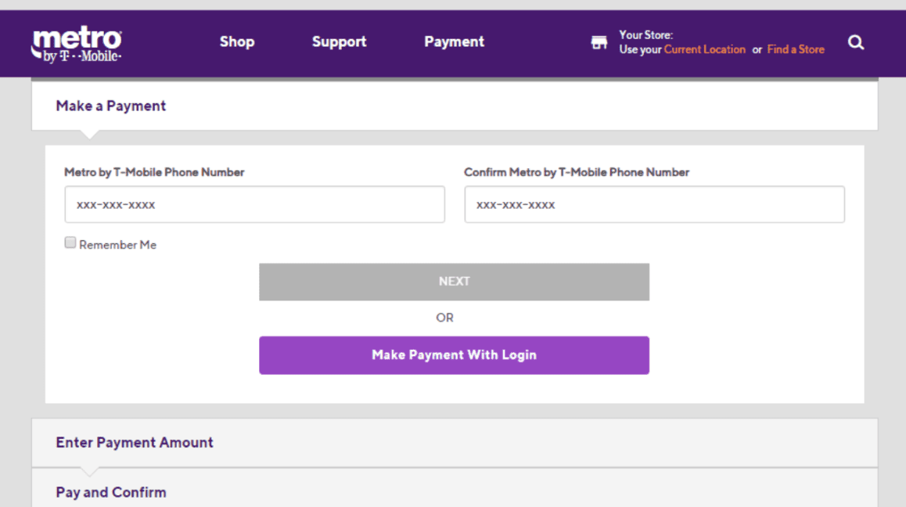Image resolution: width=906 pixels, height=507 pixels.
Task: Open the Support menu
Action: [x=339, y=42]
